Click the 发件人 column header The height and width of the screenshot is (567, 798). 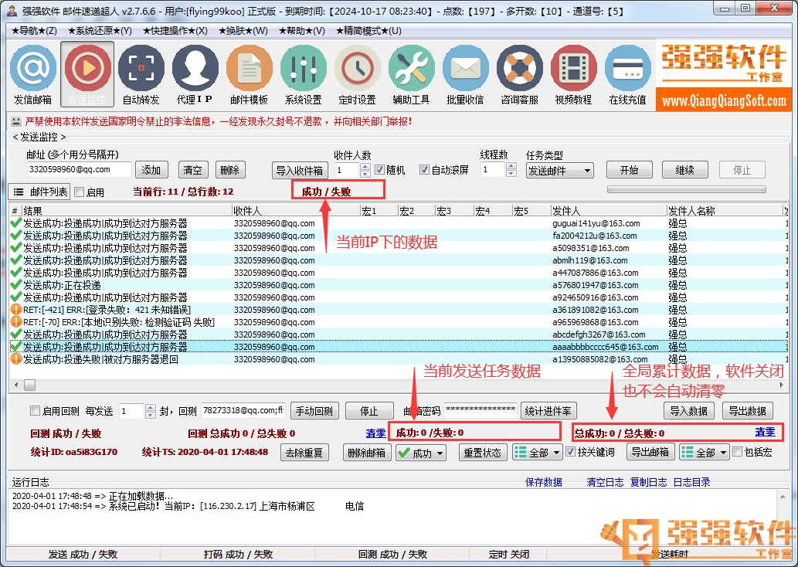(609, 211)
